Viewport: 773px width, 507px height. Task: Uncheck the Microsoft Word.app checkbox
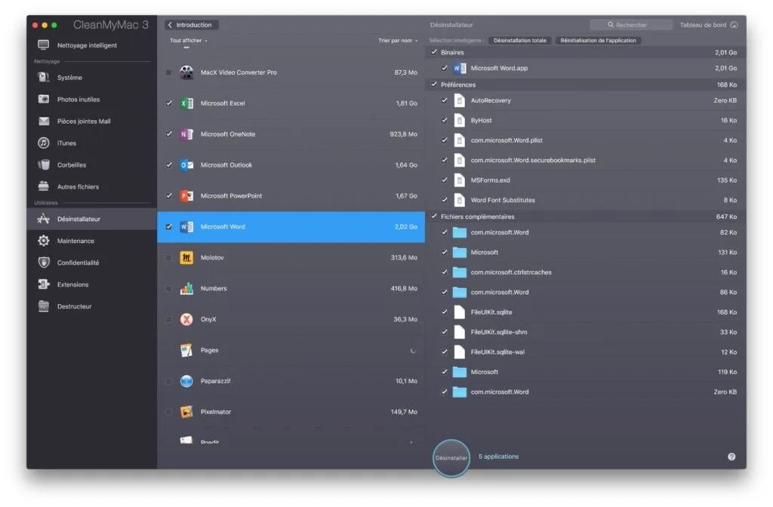[444, 68]
